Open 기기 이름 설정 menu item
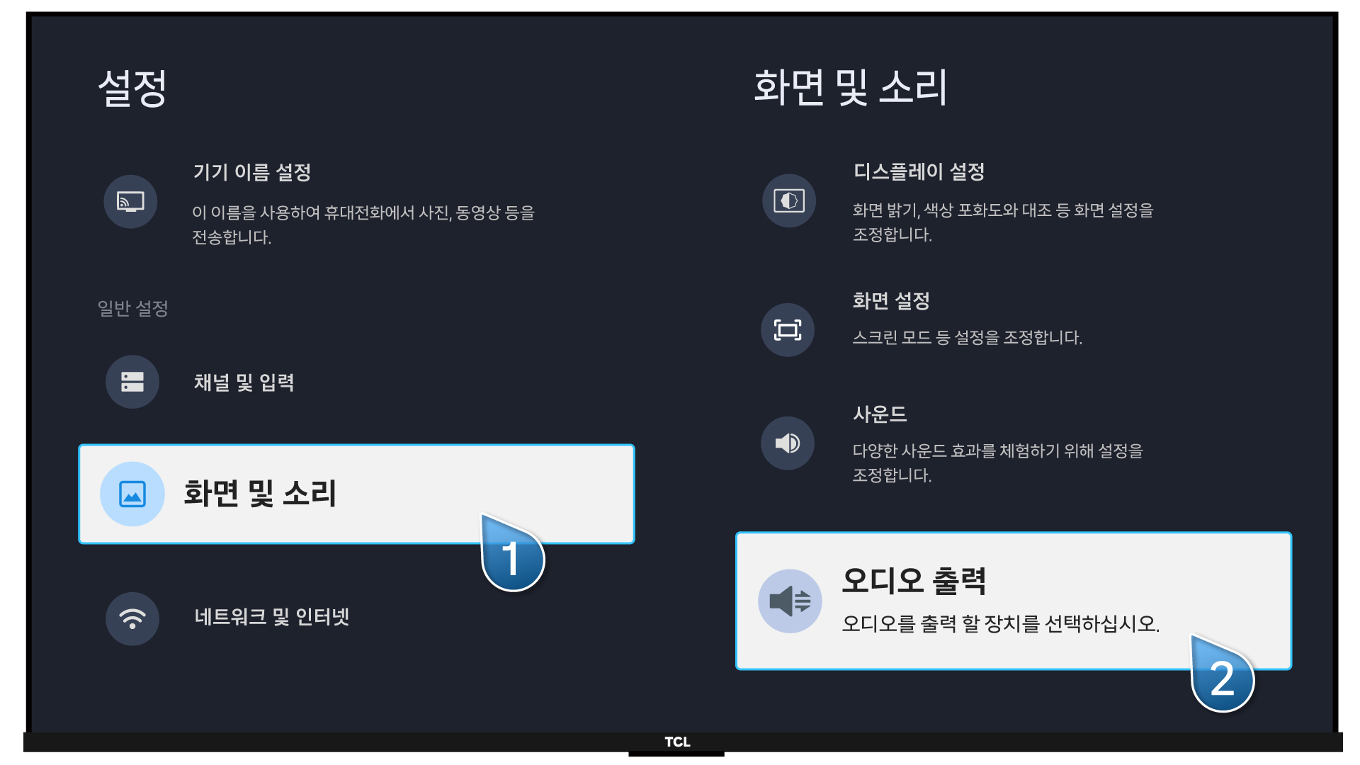1360x765 pixels. (252, 172)
